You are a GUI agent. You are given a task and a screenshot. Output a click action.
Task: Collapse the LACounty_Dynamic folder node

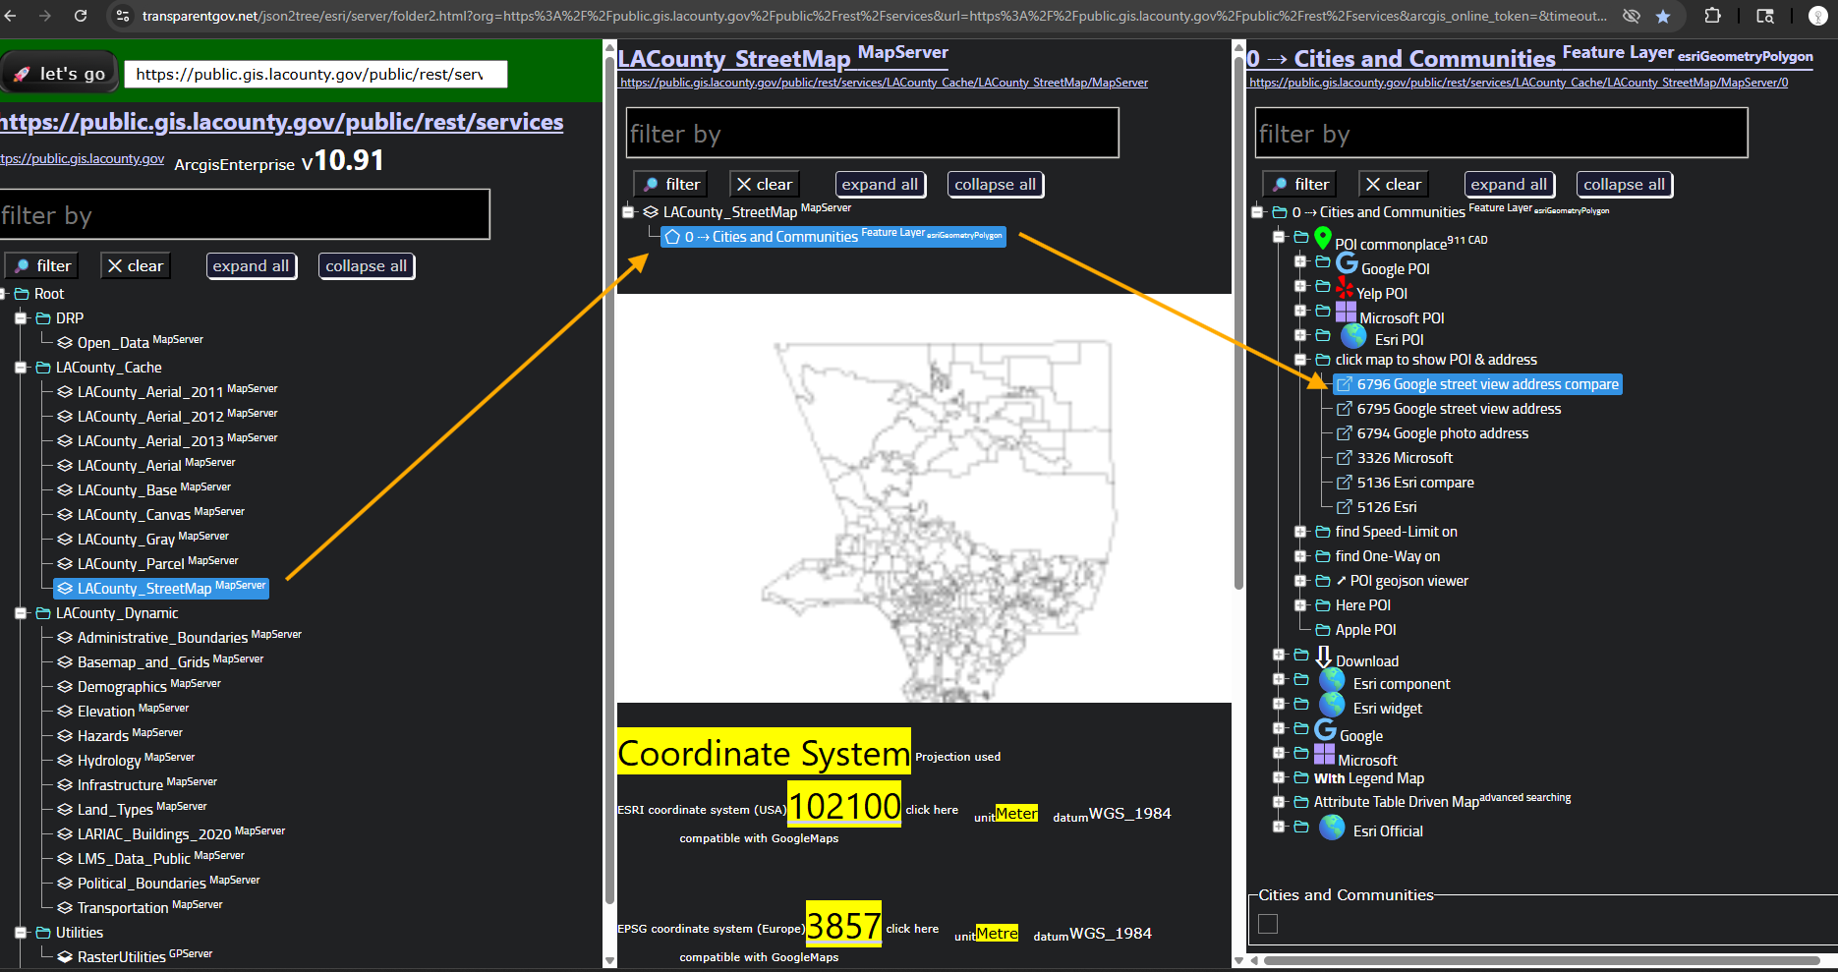[21, 613]
